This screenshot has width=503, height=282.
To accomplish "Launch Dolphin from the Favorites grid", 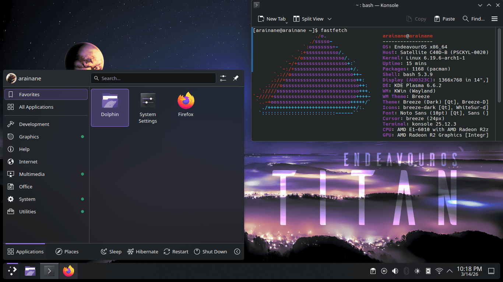I will [x=110, y=108].
